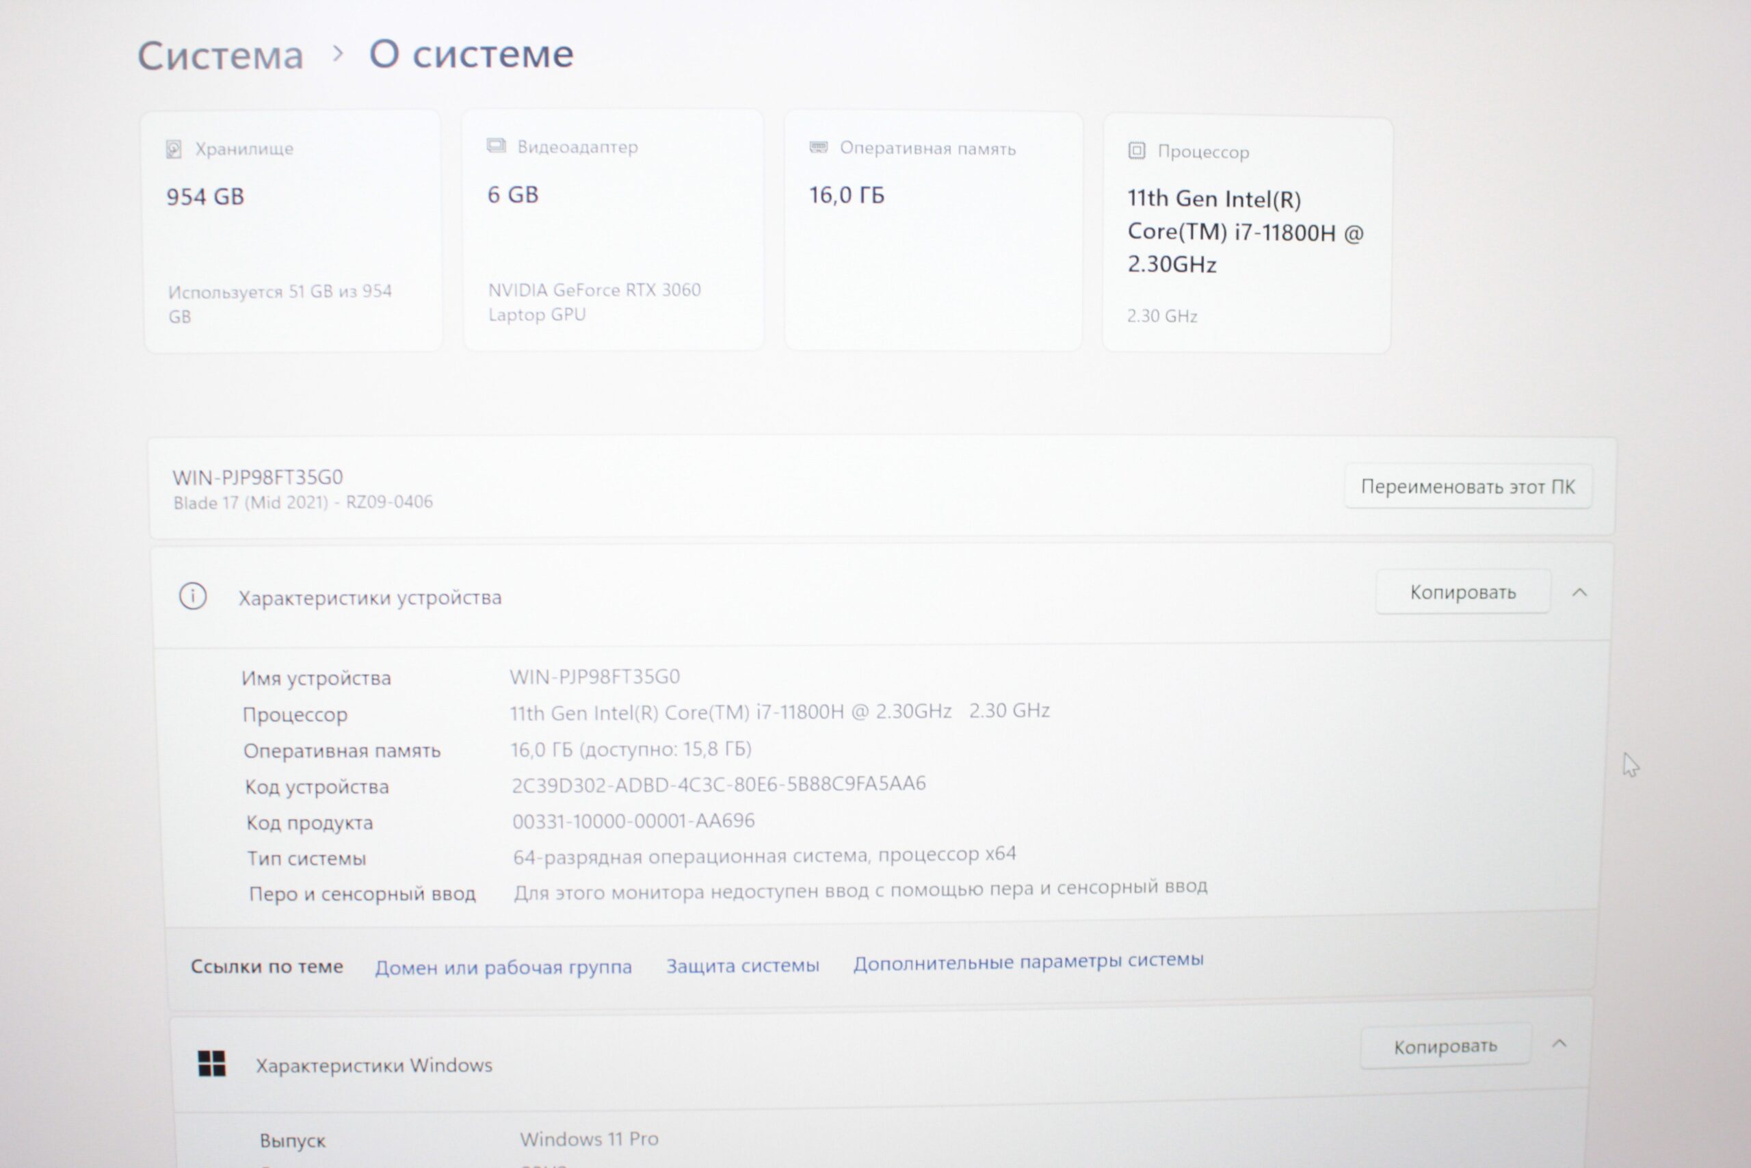1751x1168 pixels.
Task: Open Домен или рабочая группа link
Action: 503,967
